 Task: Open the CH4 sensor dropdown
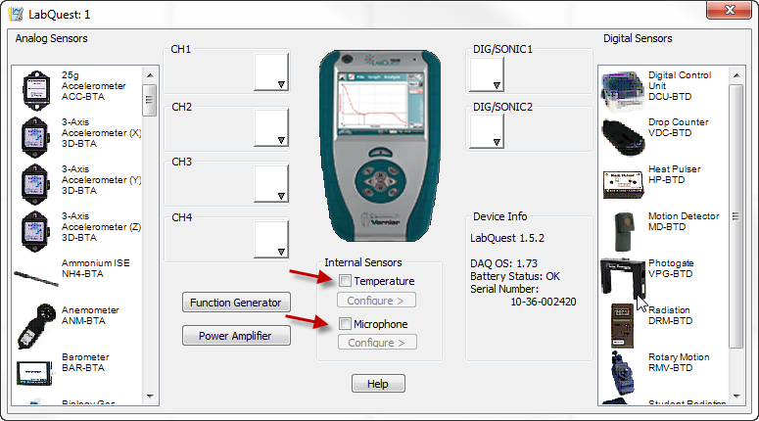click(271, 239)
